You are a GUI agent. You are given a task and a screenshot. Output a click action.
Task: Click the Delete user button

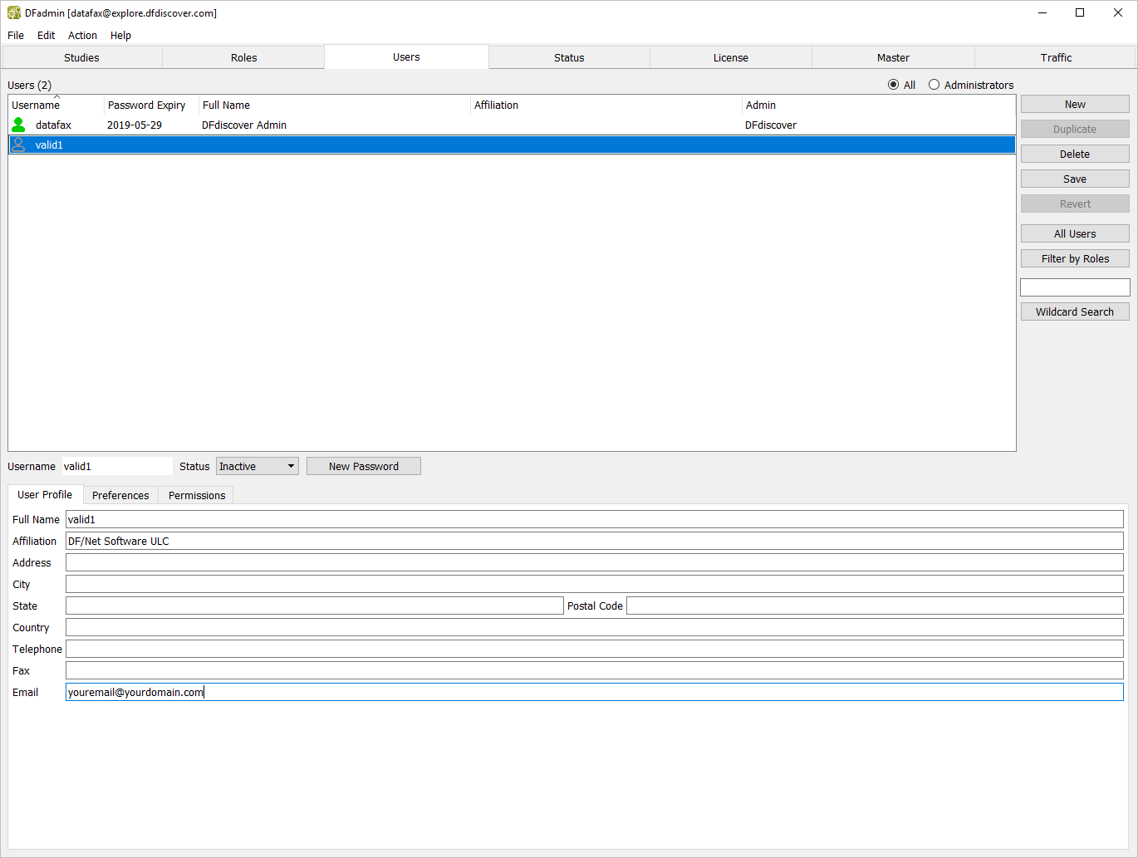coord(1074,154)
